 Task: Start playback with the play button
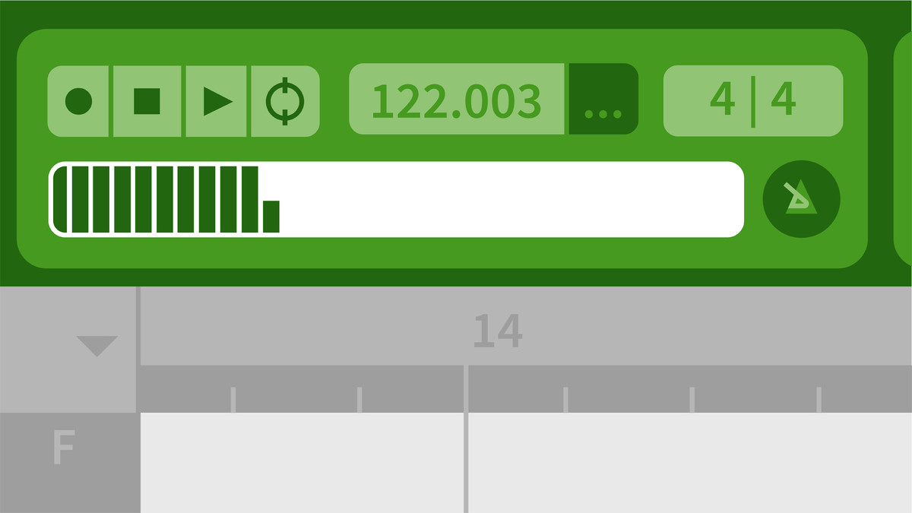(217, 101)
